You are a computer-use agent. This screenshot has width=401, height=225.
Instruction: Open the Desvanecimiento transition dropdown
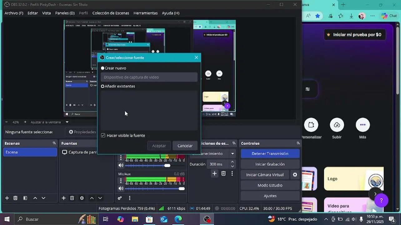tap(232, 154)
